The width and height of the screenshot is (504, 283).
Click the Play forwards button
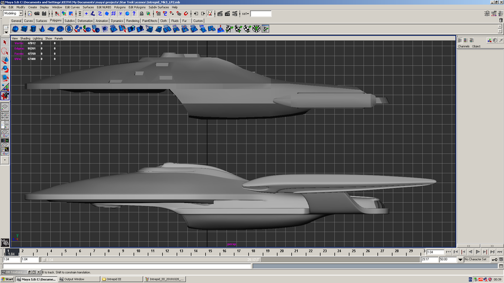(x=477, y=252)
